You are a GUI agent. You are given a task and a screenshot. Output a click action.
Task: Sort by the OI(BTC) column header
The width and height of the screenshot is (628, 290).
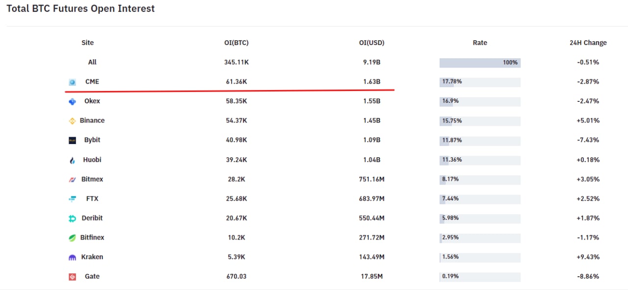click(236, 43)
